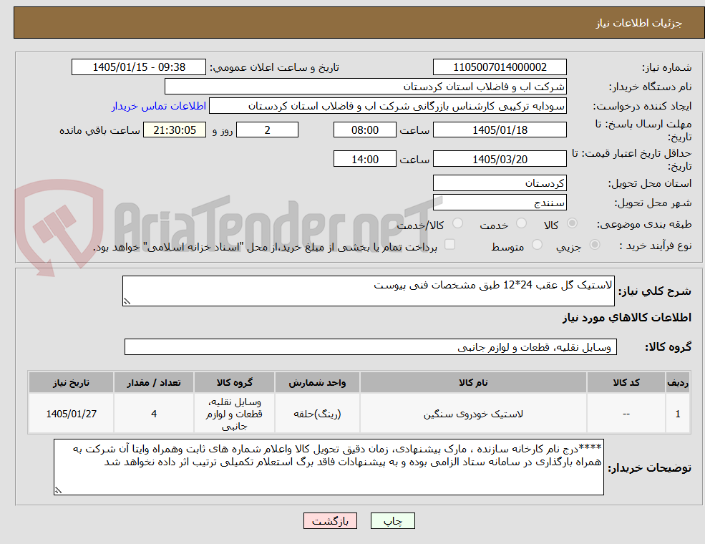This screenshot has width=705, height=544.
Task: Click the price validity date 1405/03/20
Action: coord(500,159)
